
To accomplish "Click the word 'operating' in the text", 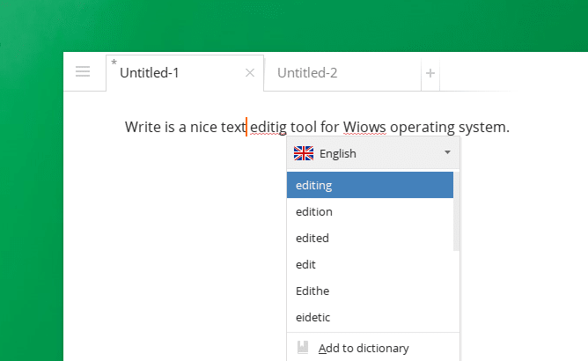I will (423, 128).
